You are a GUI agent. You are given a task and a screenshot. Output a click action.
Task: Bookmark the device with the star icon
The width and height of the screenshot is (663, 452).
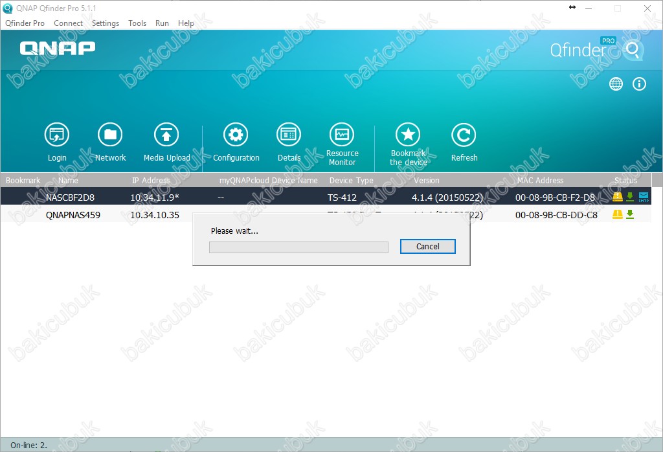tap(408, 135)
